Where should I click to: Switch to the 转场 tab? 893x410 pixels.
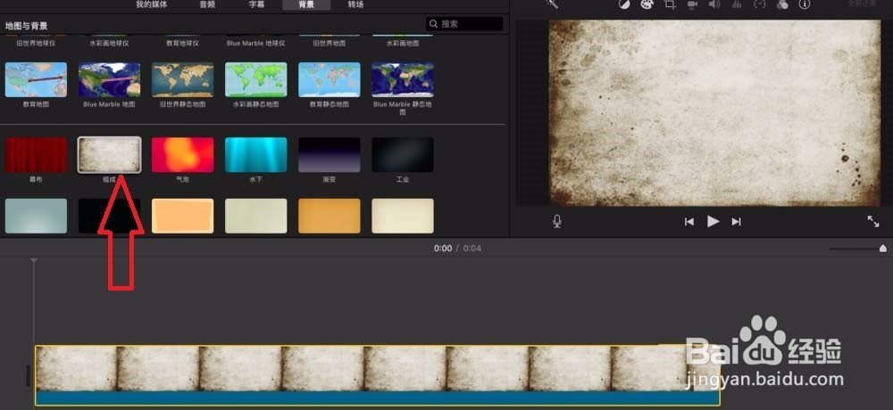[x=356, y=4]
